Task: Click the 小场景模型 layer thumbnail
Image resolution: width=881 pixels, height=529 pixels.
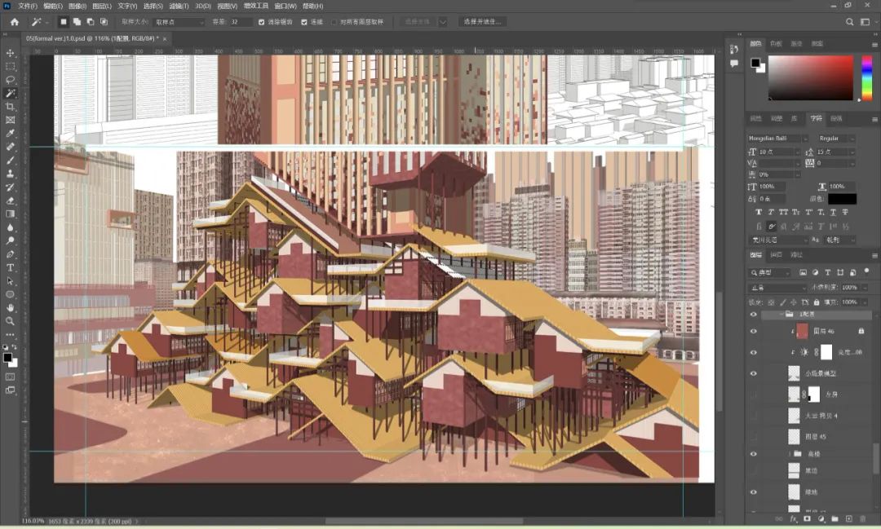Action: (794, 373)
